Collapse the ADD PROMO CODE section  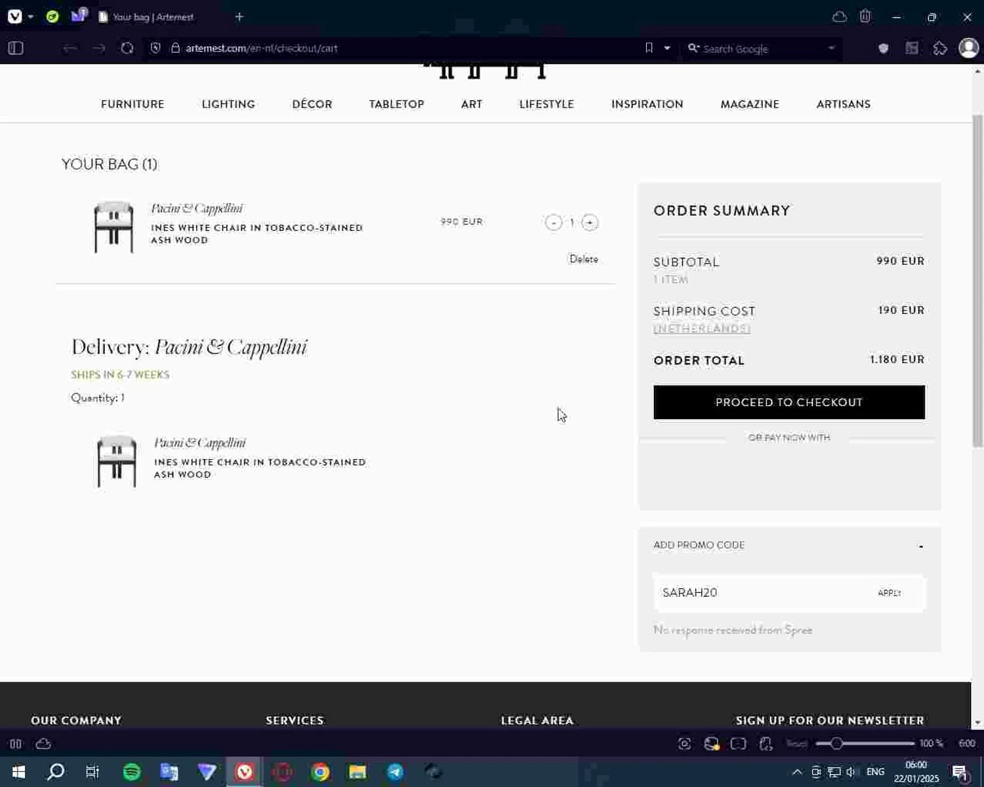point(921,546)
